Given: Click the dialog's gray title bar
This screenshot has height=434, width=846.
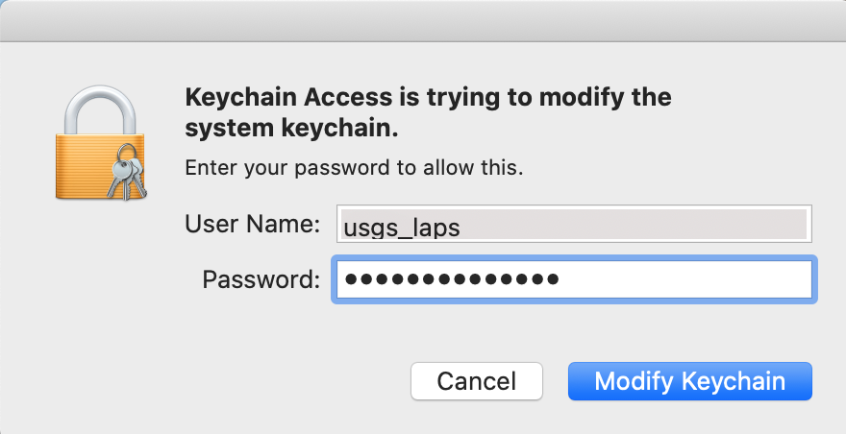Looking at the screenshot, I should click(423, 20).
